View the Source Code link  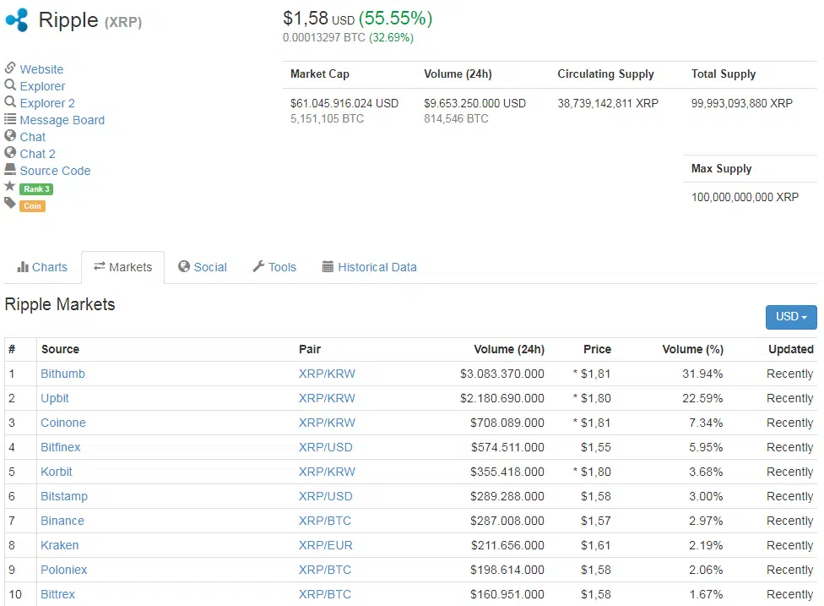[x=55, y=171]
